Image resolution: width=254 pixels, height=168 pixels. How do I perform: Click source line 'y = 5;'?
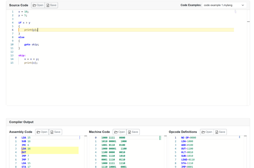23,16
